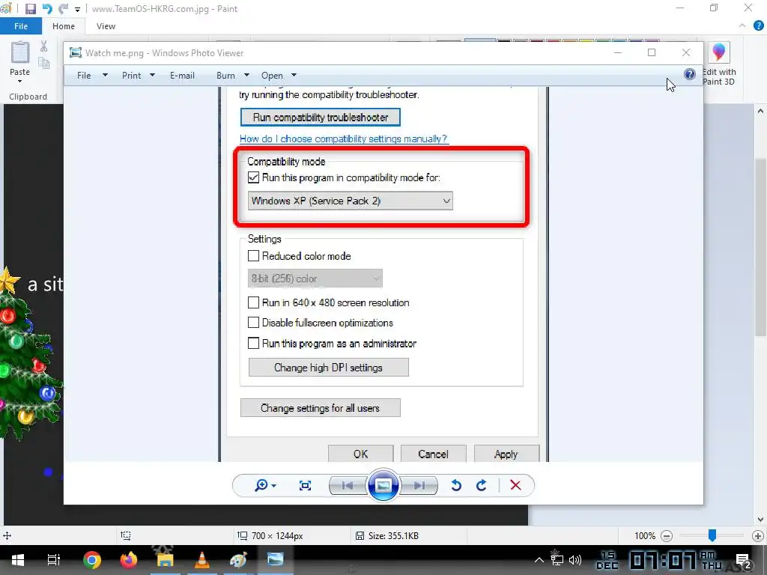Collapse the Paint ribbon with the chevron
Image resolution: width=767 pixels, height=575 pixels.
point(742,26)
